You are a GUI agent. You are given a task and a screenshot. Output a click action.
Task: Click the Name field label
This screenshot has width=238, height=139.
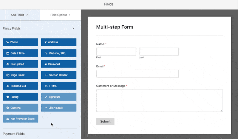coord(100,44)
